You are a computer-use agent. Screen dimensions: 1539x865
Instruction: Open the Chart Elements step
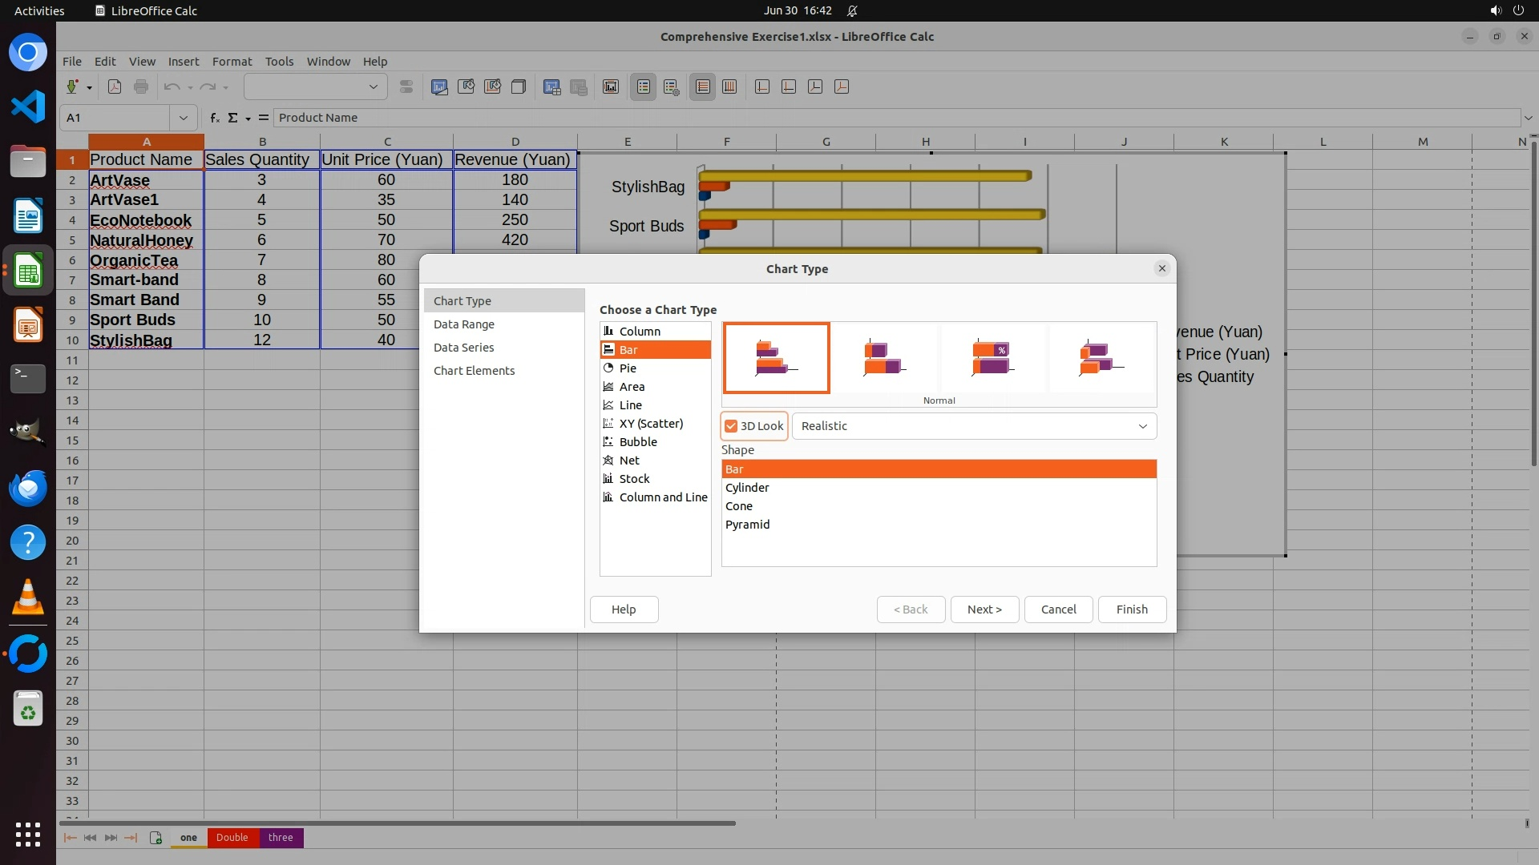(x=474, y=371)
